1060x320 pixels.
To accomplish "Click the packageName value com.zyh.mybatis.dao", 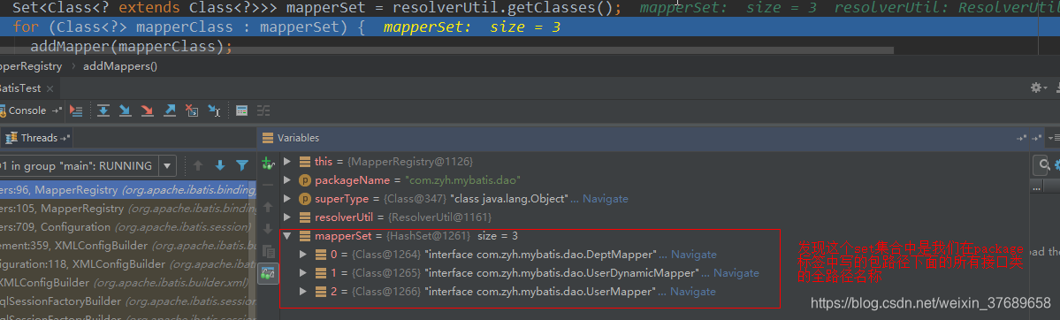I will 462,180.
